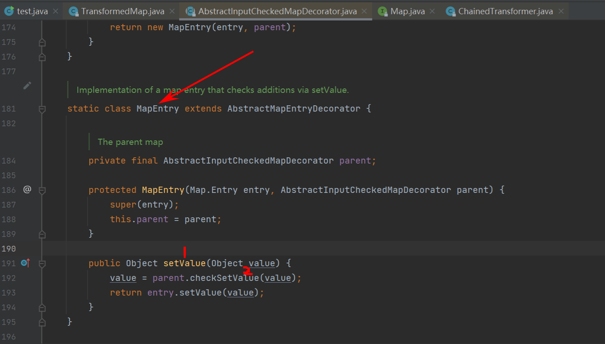Click the fold end marker on line 189
The width and height of the screenshot is (605, 344).
click(42, 234)
